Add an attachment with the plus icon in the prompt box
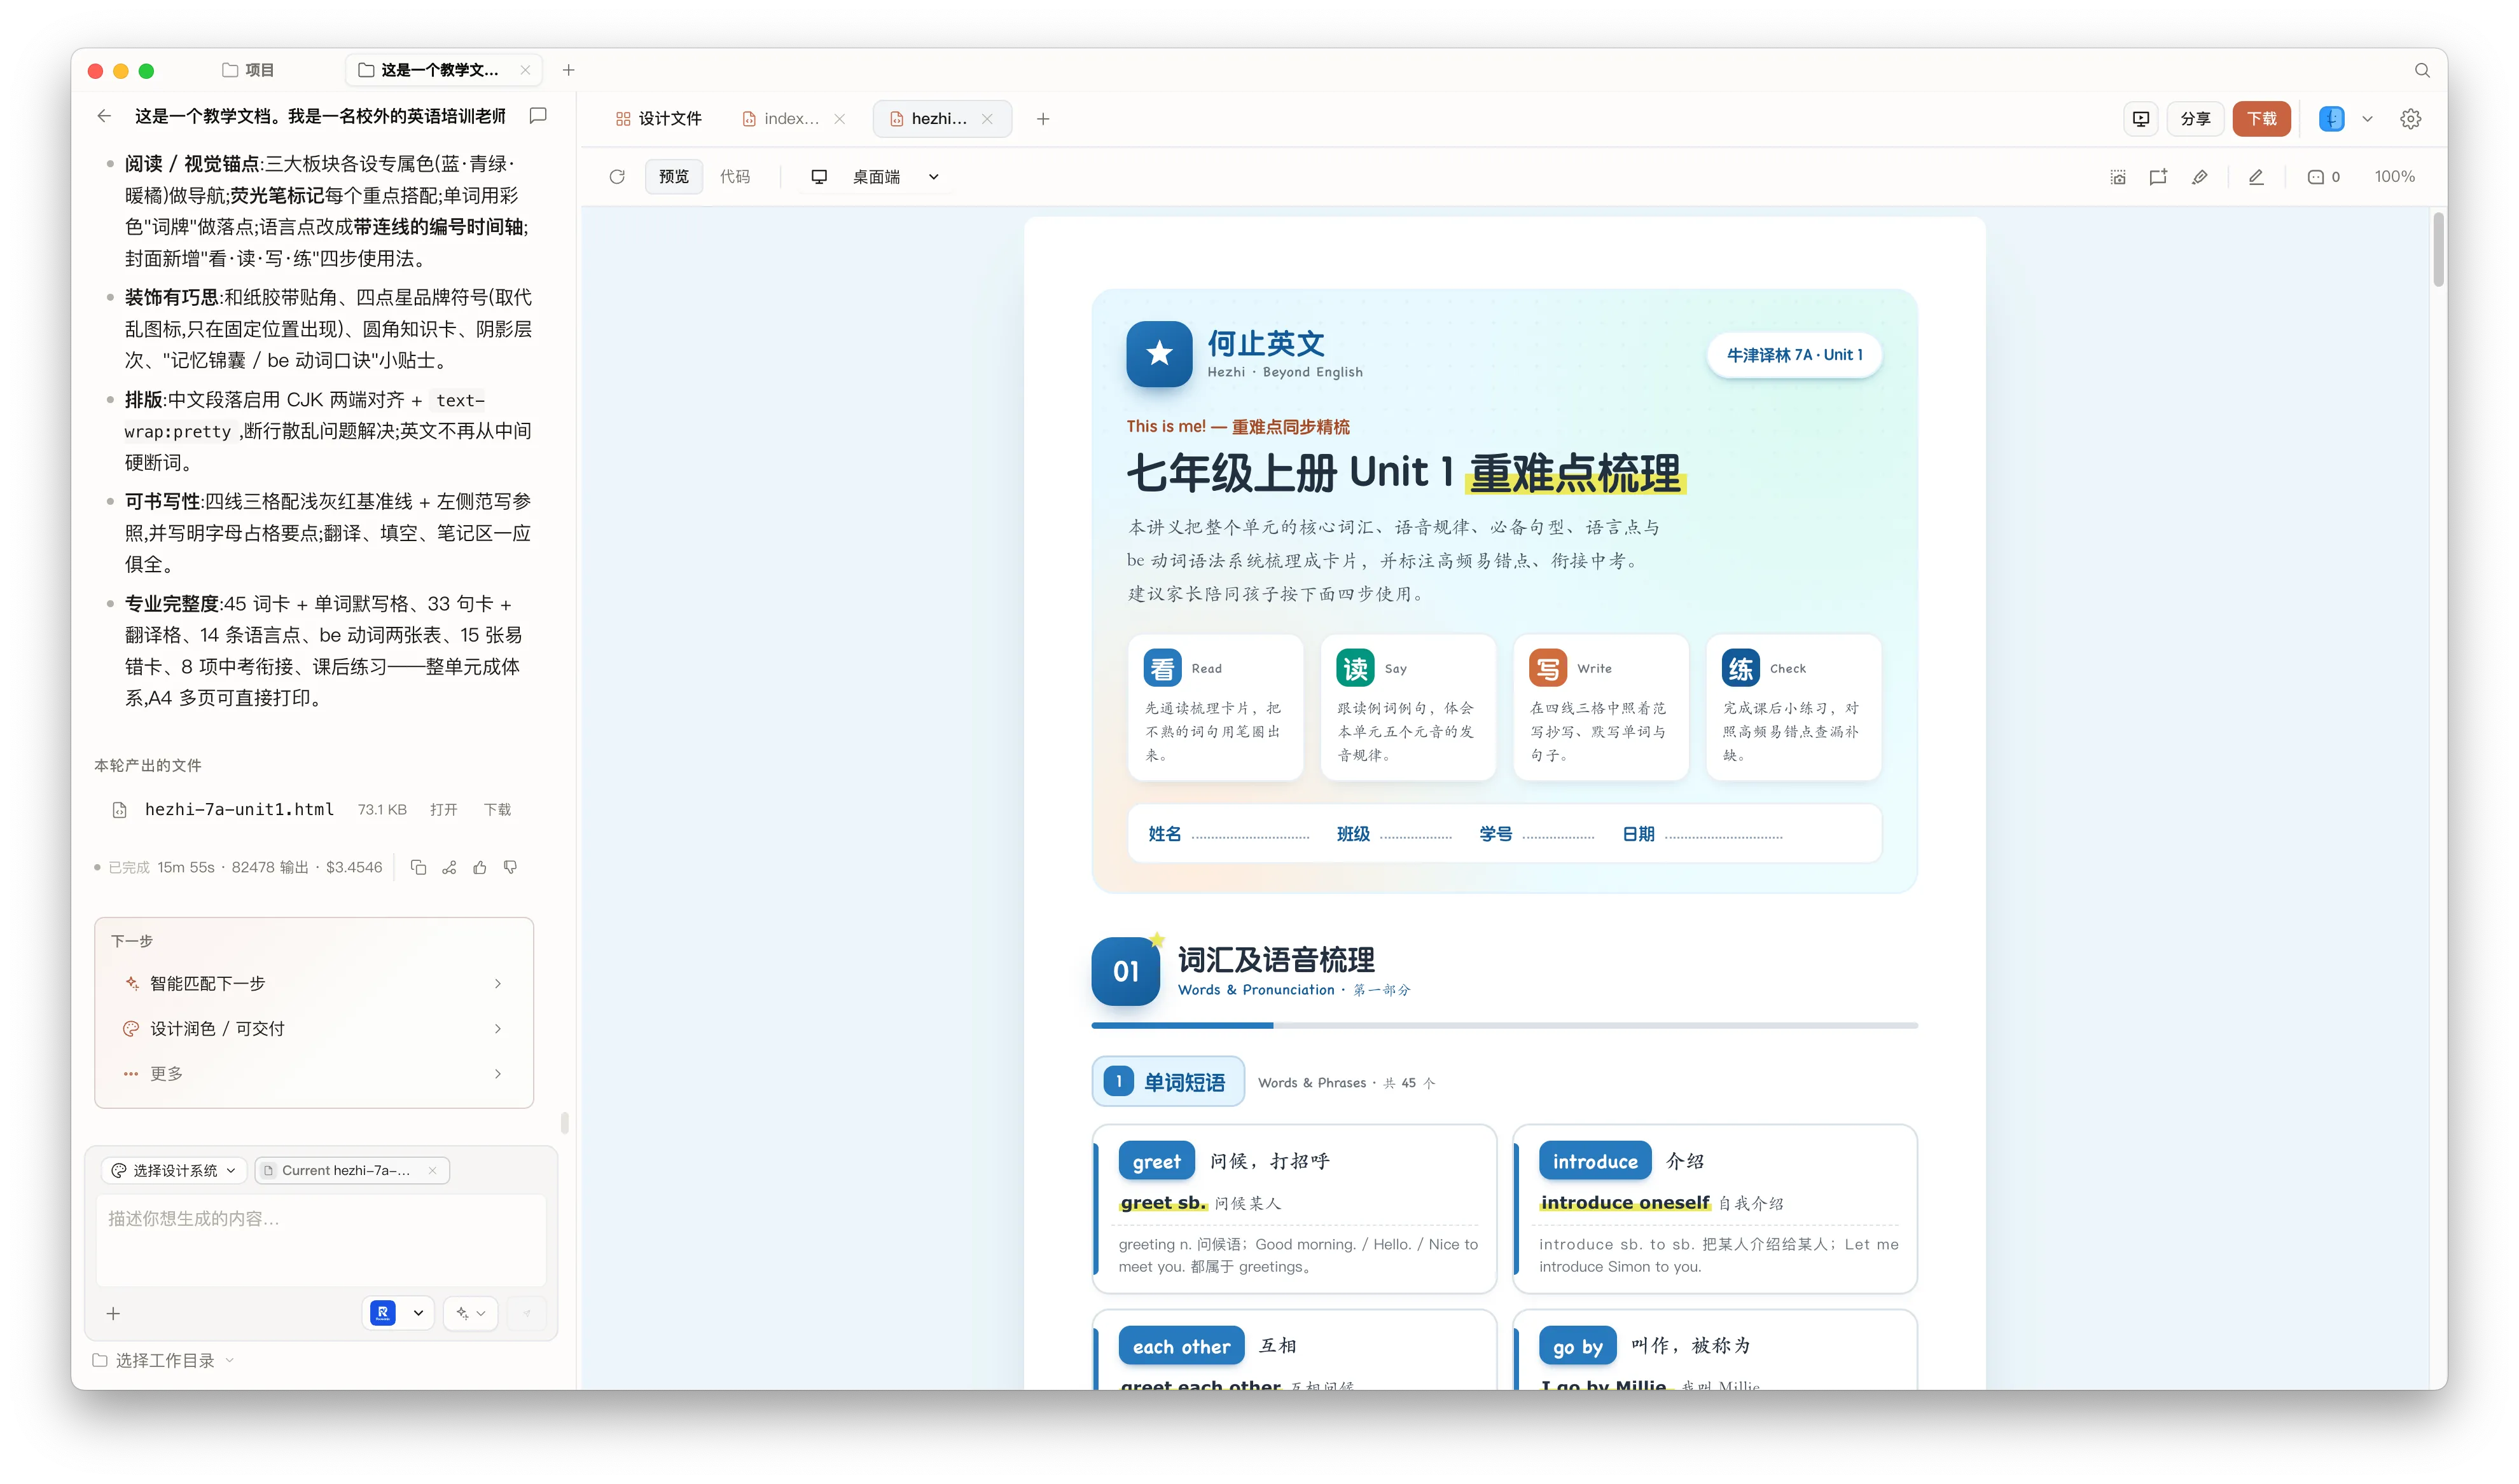Image resolution: width=2519 pixels, height=1484 pixels. [x=113, y=1313]
